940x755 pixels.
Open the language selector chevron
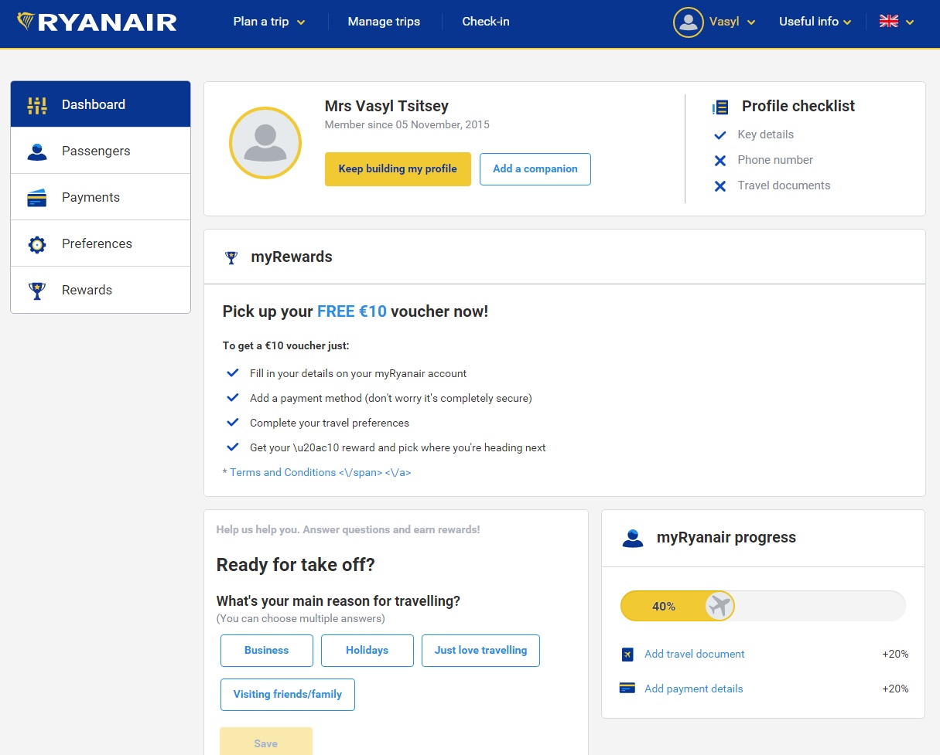[x=910, y=22]
